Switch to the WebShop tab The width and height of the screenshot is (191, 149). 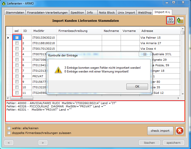(145, 13)
